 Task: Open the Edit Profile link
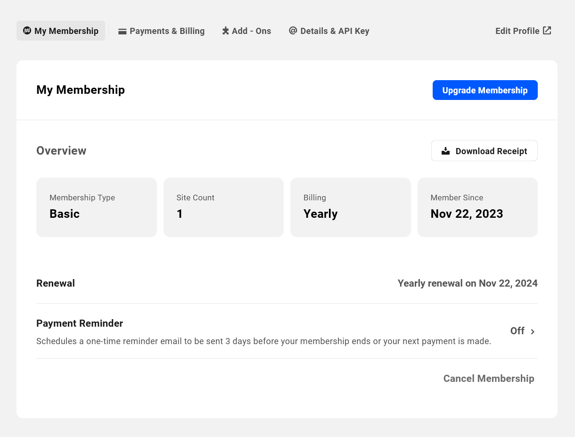[x=523, y=31]
